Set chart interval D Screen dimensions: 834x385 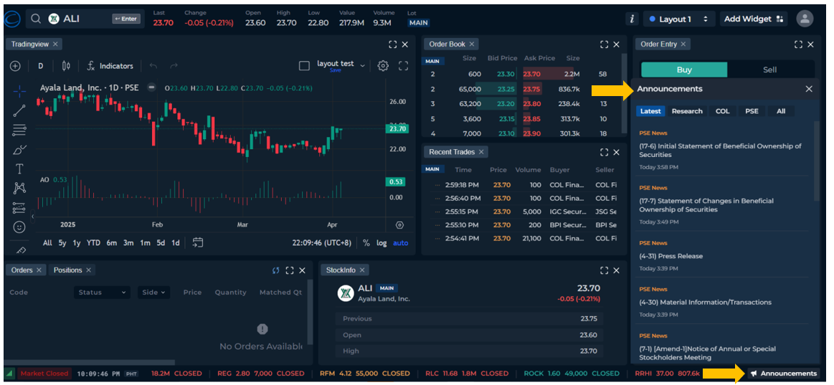pyautogui.click(x=40, y=66)
